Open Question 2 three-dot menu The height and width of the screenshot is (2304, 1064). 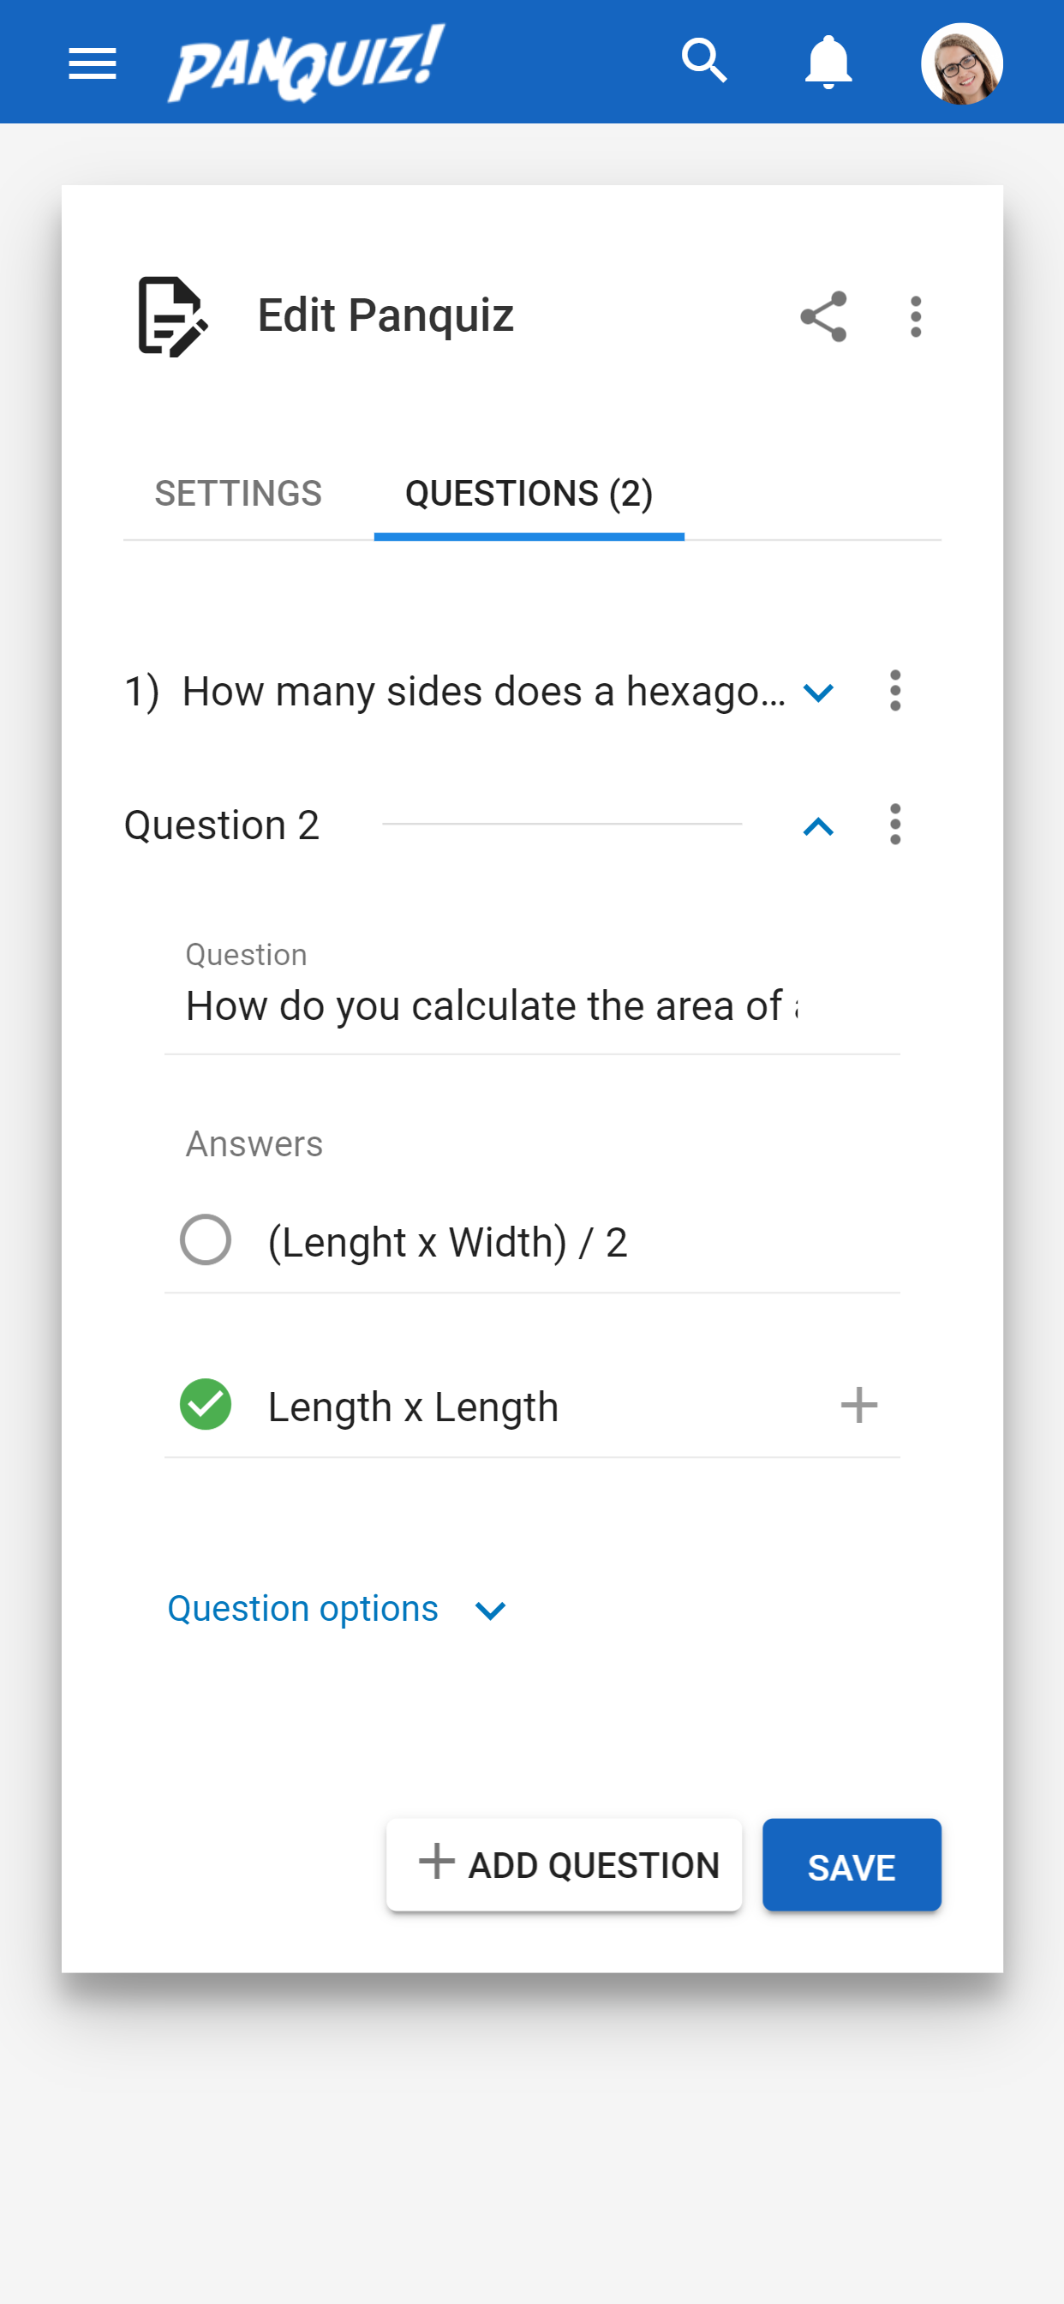pyautogui.click(x=895, y=824)
